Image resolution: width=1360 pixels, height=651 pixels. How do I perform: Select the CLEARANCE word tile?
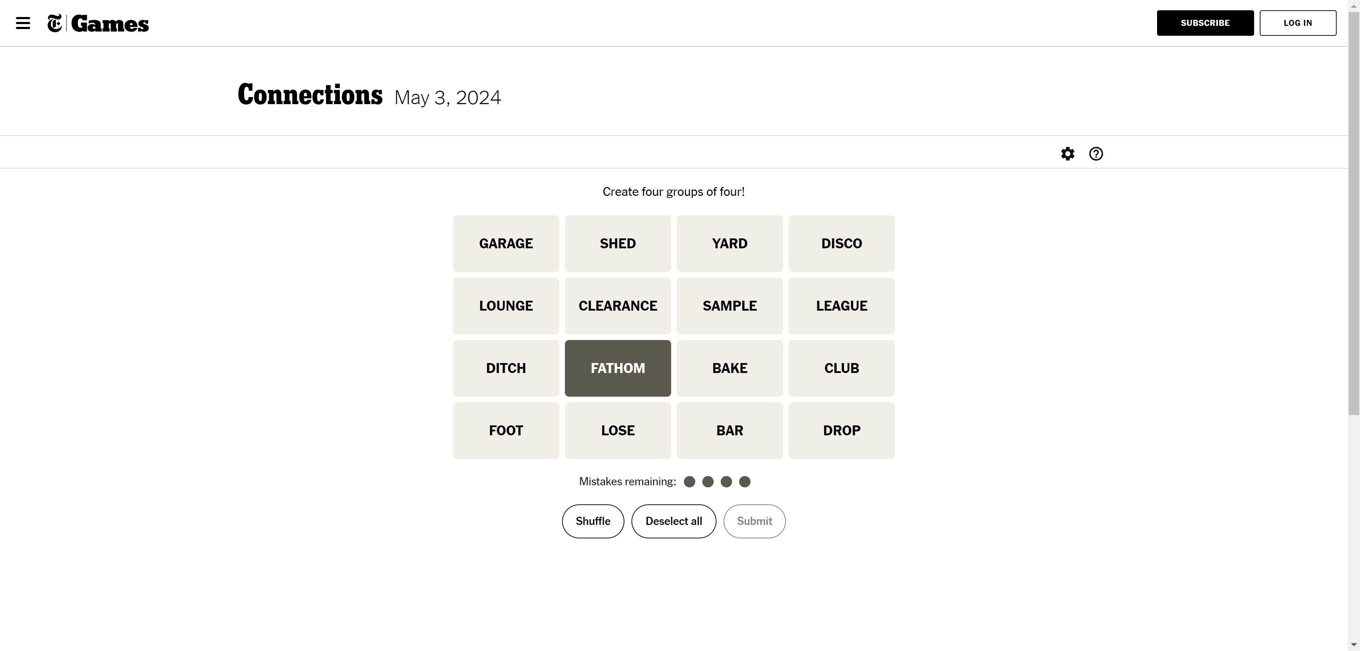coord(618,306)
